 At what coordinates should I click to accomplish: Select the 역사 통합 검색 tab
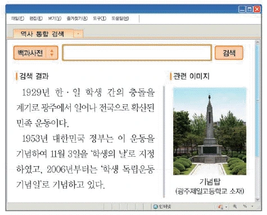[x=43, y=34]
